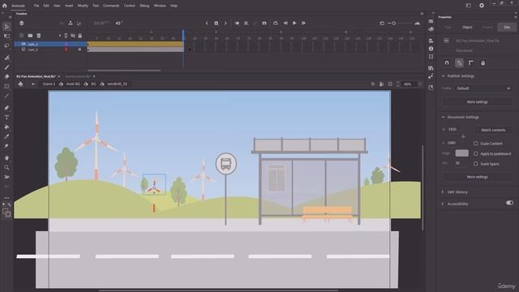Collapse the Document Settings section
Image resolution: width=519 pixels, height=292 pixels.
444,117
